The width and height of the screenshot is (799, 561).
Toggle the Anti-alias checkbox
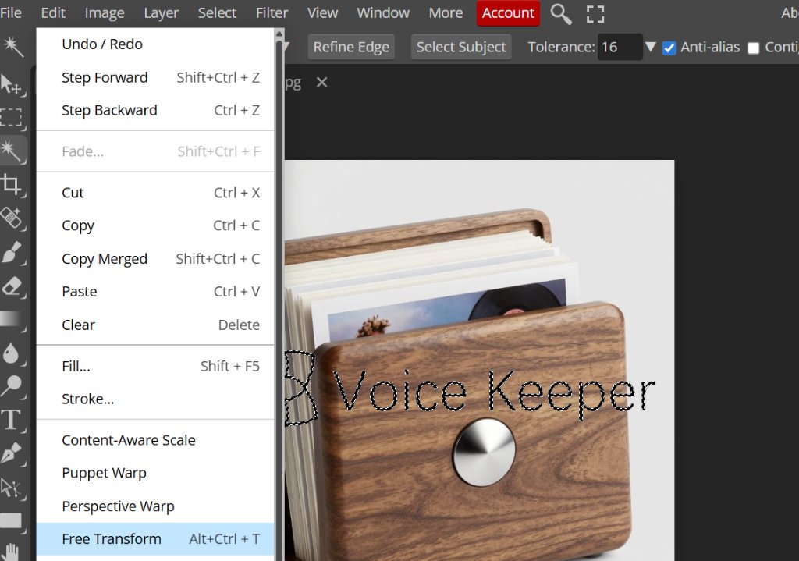tap(669, 48)
